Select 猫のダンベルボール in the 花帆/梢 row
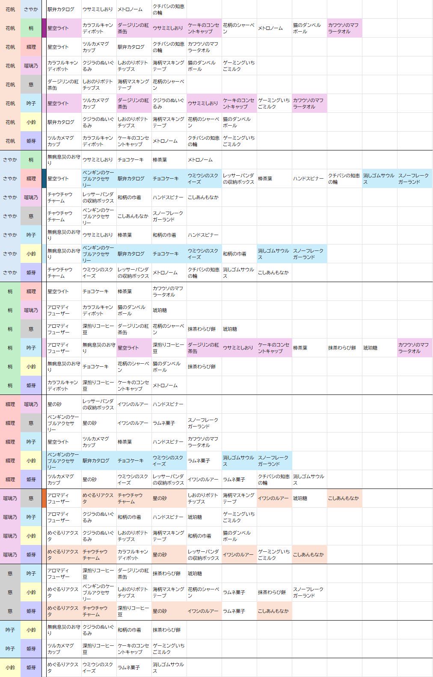The image size is (433, 677). tap(307, 28)
